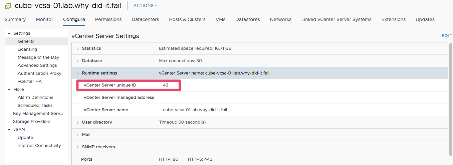Select the Configure tab
This screenshot has height=165, width=453.
[74, 19]
